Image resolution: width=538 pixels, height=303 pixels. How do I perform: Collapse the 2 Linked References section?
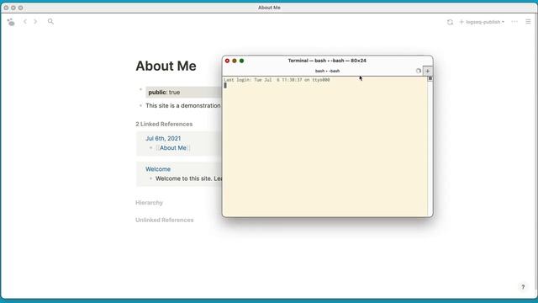pos(164,124)
